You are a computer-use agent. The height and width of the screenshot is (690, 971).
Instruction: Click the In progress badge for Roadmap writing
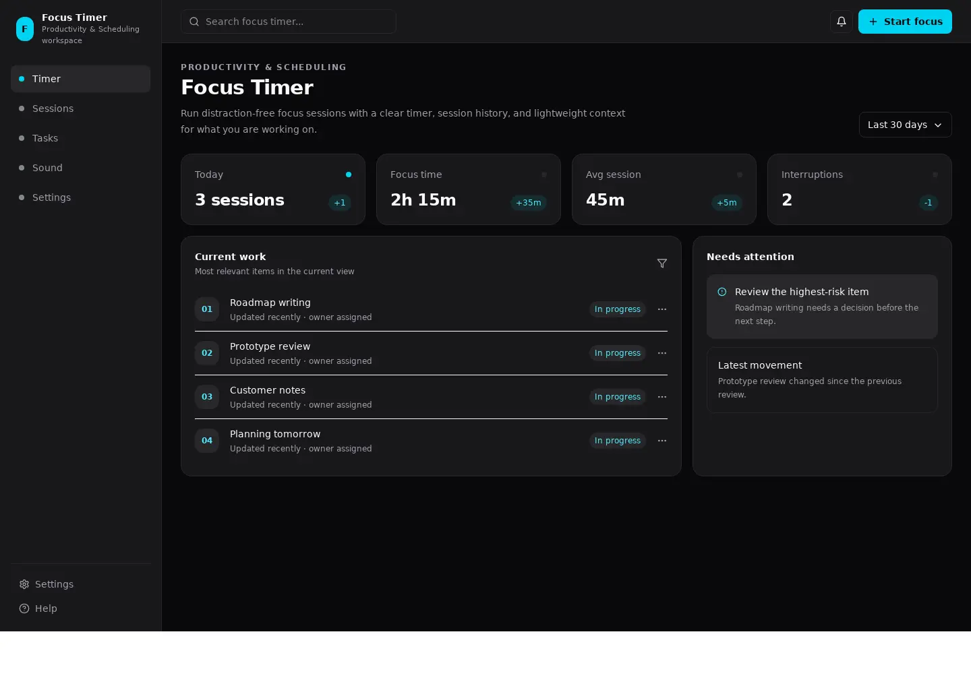618,309
